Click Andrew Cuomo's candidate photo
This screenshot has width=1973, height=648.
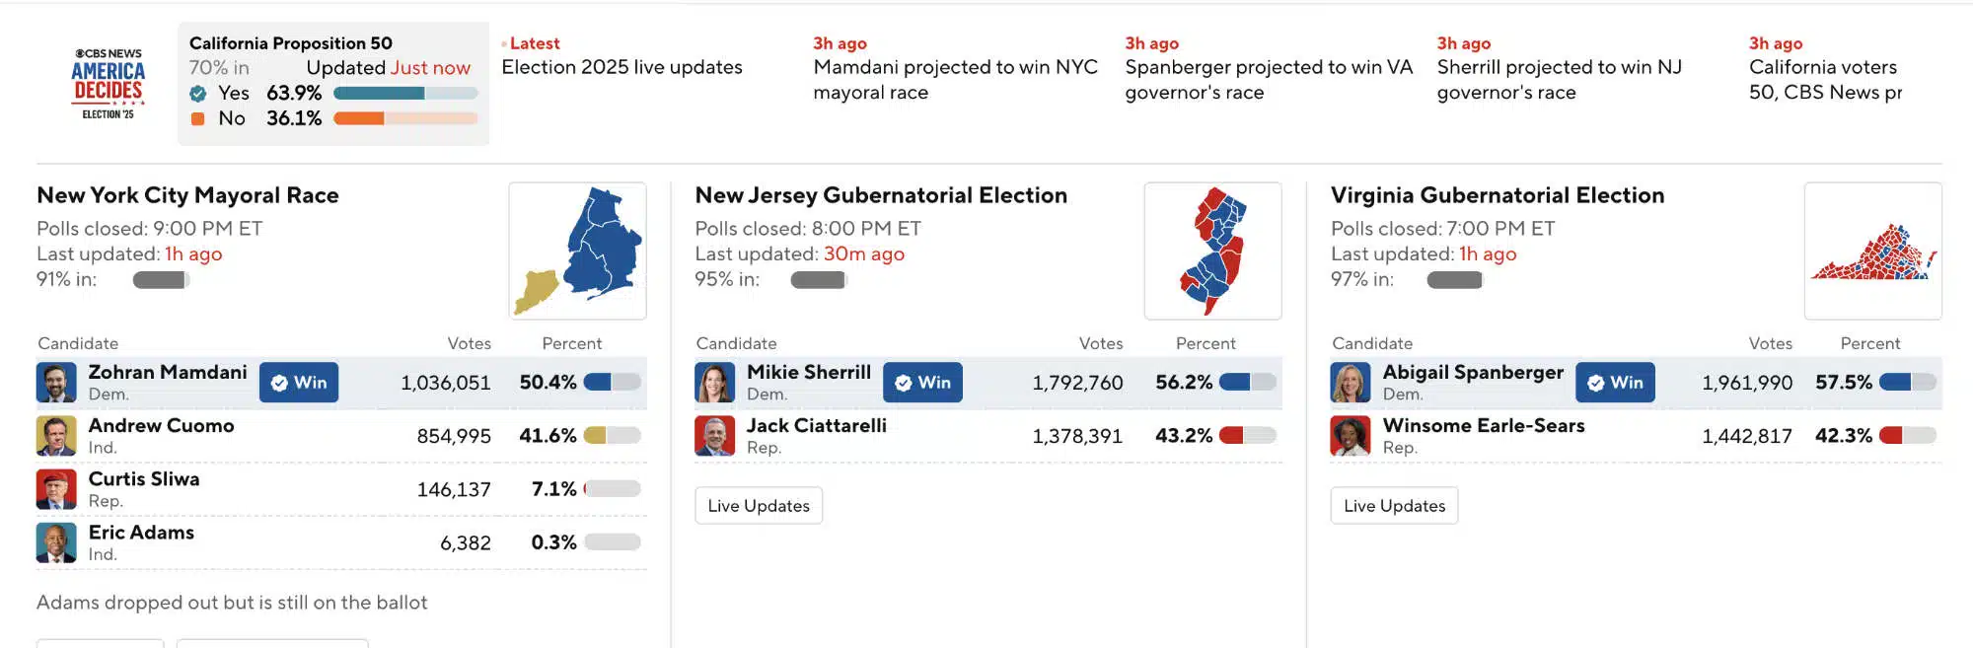point(56,436)
